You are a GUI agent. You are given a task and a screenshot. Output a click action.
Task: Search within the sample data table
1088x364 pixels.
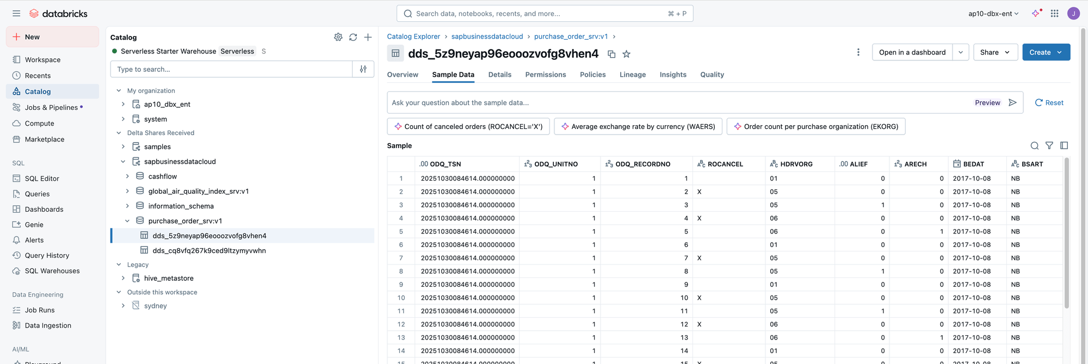pos(1034,146)
